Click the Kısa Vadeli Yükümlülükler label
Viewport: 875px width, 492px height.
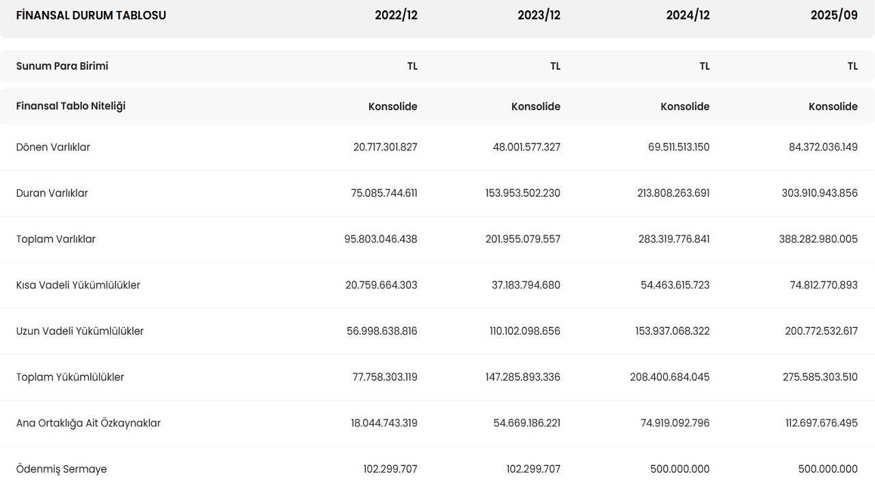tap(78, 285)
